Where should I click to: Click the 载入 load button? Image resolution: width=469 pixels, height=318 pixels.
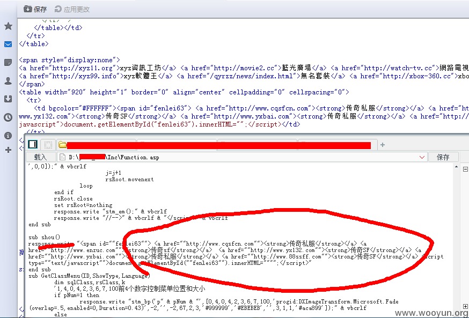(x=41, y=157)
